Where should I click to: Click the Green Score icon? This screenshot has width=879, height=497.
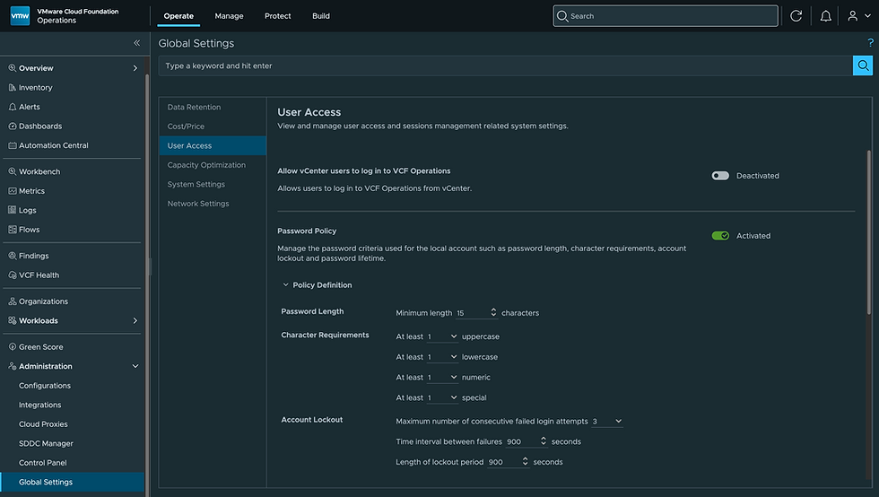pyautogui.click(x=13, y=346)
